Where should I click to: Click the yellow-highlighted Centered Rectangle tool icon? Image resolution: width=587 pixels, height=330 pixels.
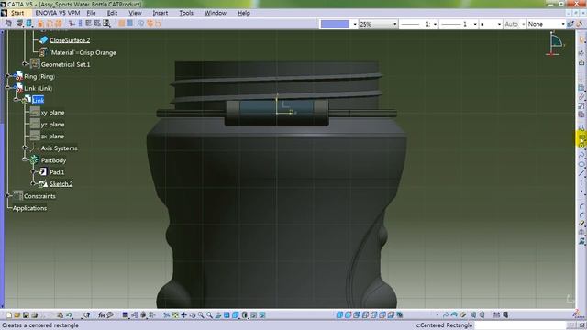click(581, 137)
